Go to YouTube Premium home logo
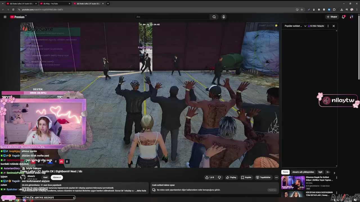 coord(17,17)
